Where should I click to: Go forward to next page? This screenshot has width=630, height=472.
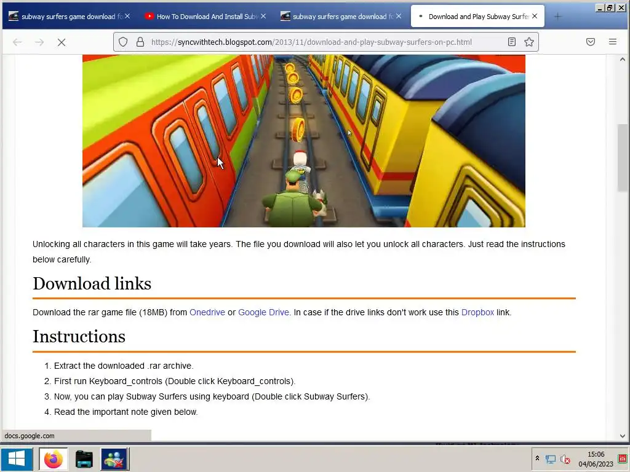(39, 42)
